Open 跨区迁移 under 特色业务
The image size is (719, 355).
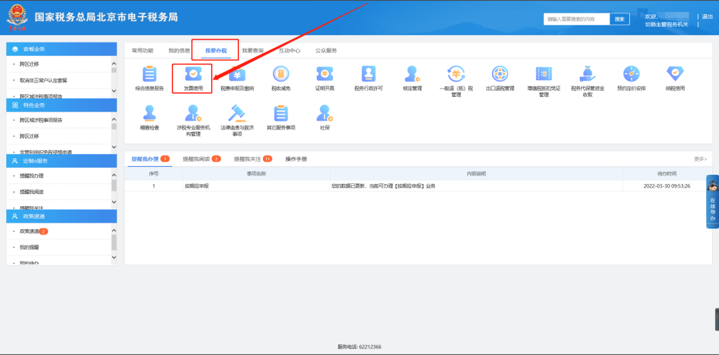(x=29, y=136)
